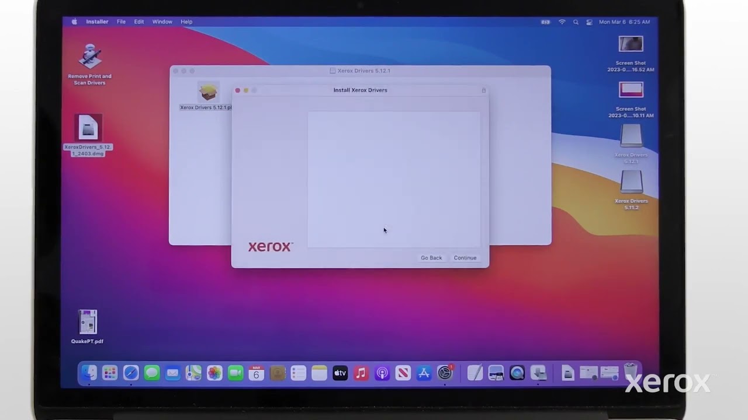
Task: Open Mail from the dock
Action: tap(172, 373)
